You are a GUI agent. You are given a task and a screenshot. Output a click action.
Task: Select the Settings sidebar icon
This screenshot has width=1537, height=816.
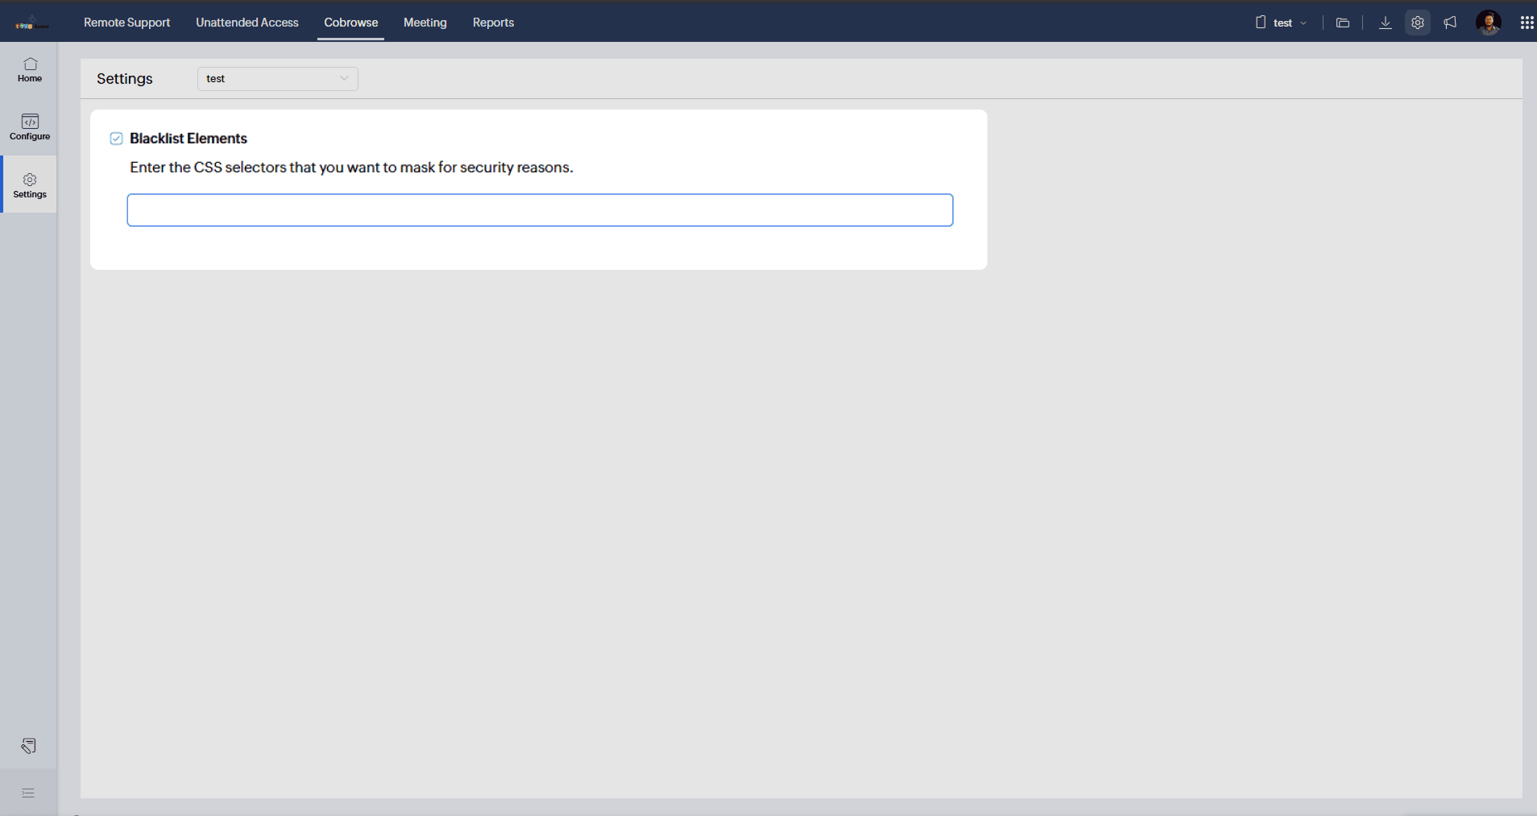30,185
